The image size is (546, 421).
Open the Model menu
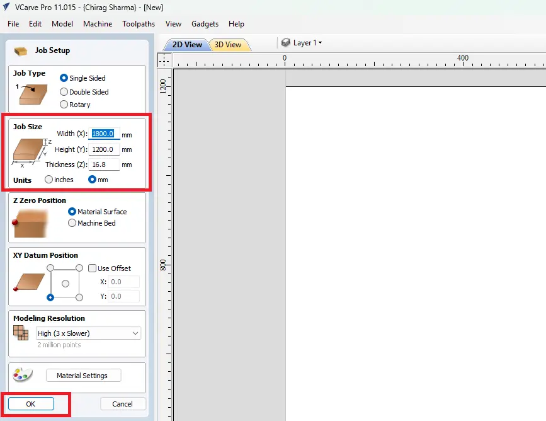coord(62,24)
